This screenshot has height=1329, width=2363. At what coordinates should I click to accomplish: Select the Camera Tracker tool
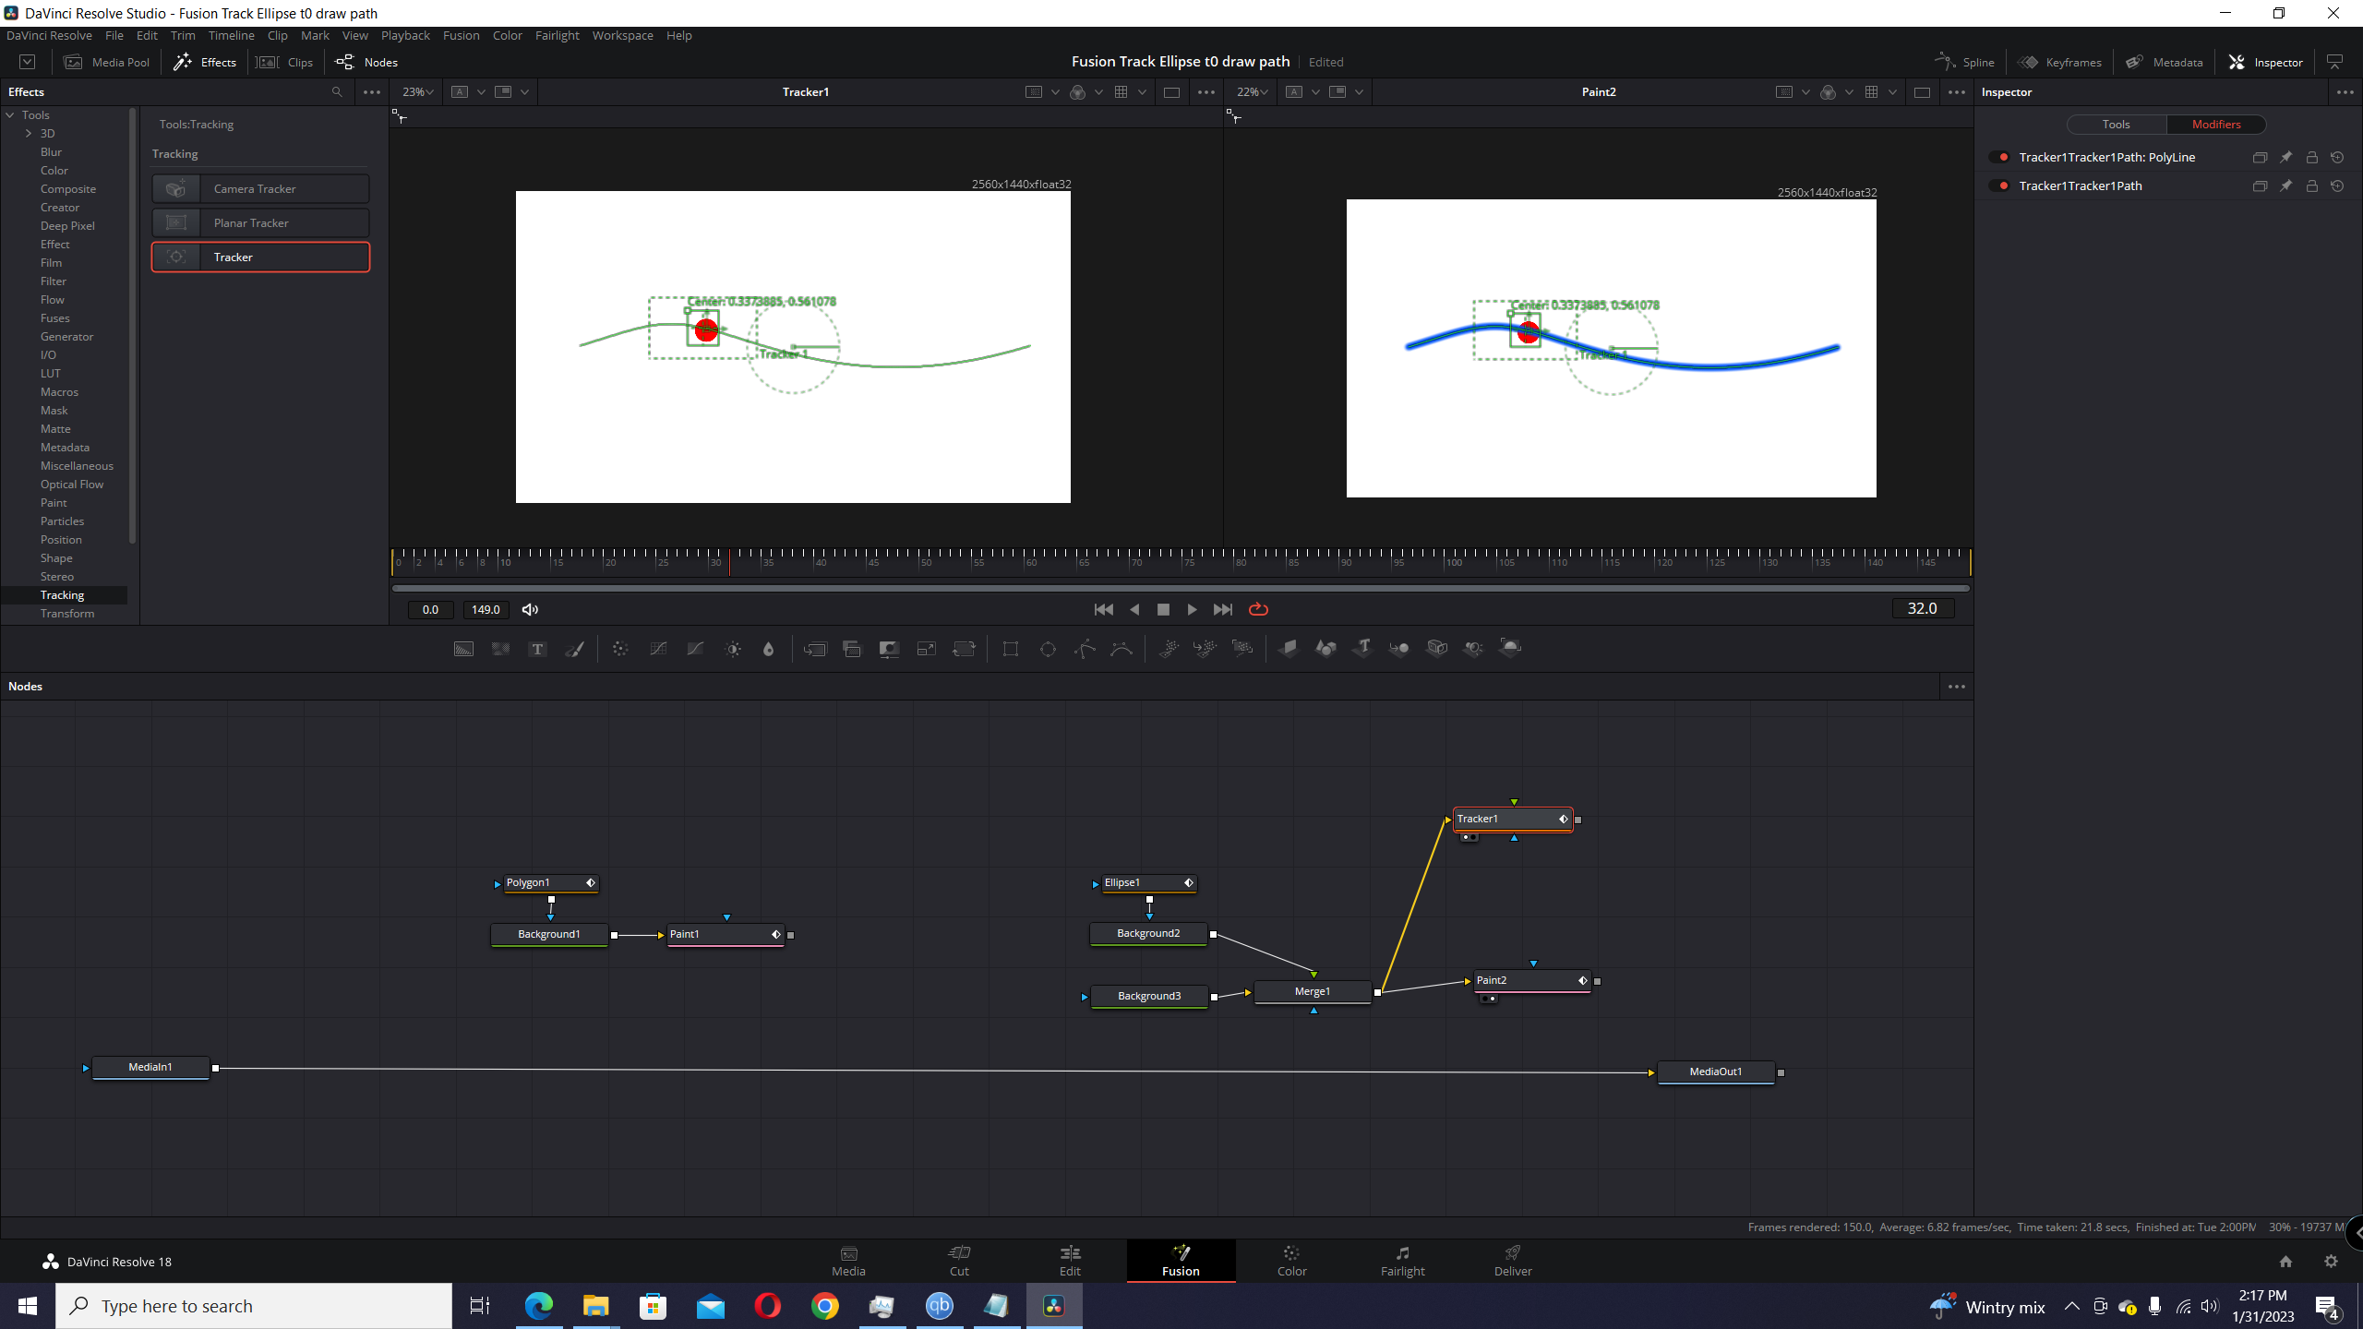[x=261, y=189]
